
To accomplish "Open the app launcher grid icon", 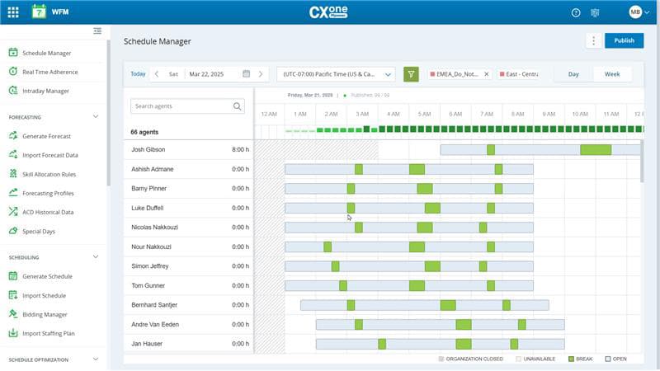I will coord(13,12).
